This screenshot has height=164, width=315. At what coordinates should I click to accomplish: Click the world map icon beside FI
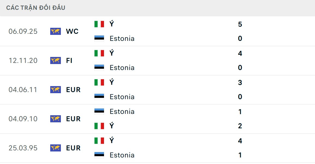[55, 60]
